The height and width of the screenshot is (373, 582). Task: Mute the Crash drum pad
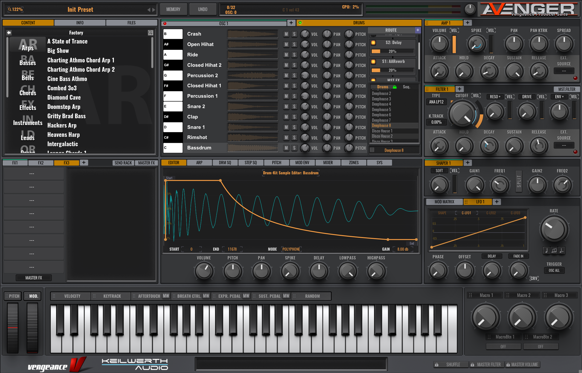pos(286,34)
